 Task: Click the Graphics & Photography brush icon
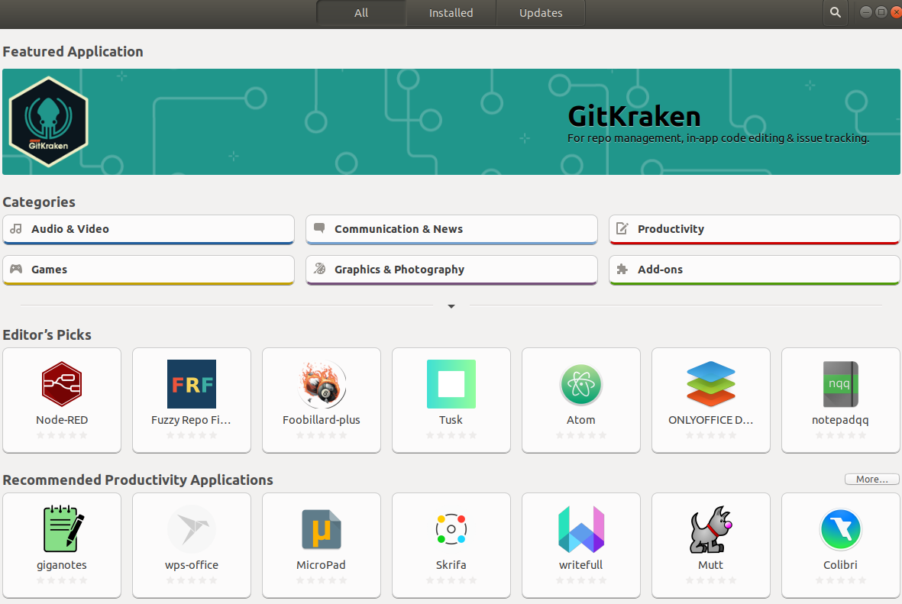[x=320, y=269]
